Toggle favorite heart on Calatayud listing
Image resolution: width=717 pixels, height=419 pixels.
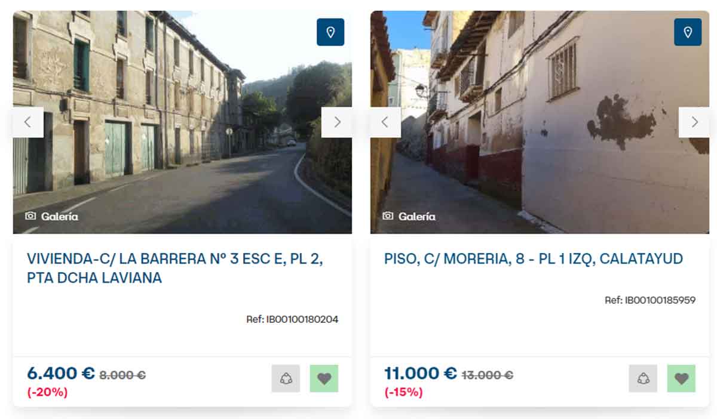pyautogui.click(x=681, y=378)
